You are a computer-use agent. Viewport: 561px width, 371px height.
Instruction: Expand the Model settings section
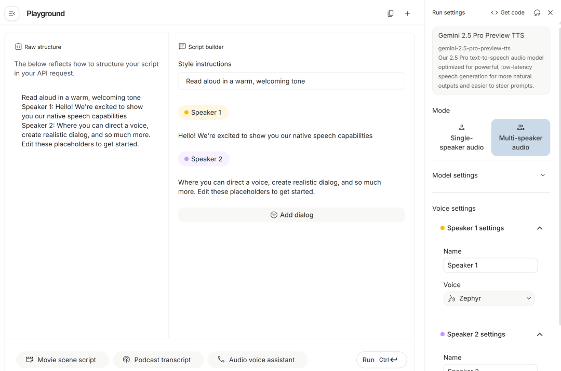point(542,175)
